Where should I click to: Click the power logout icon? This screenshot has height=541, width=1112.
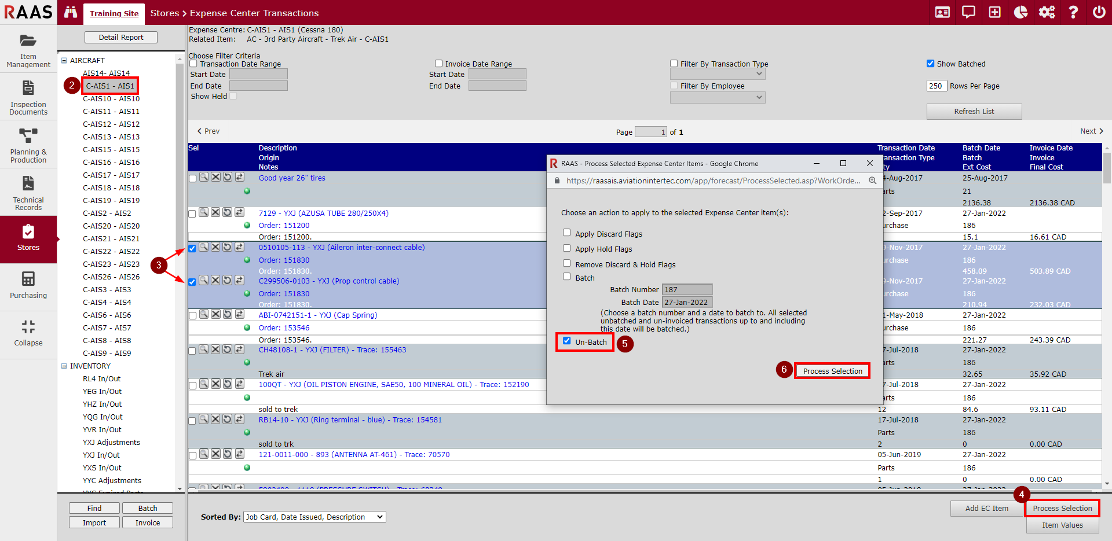(x=1099, y=12)
